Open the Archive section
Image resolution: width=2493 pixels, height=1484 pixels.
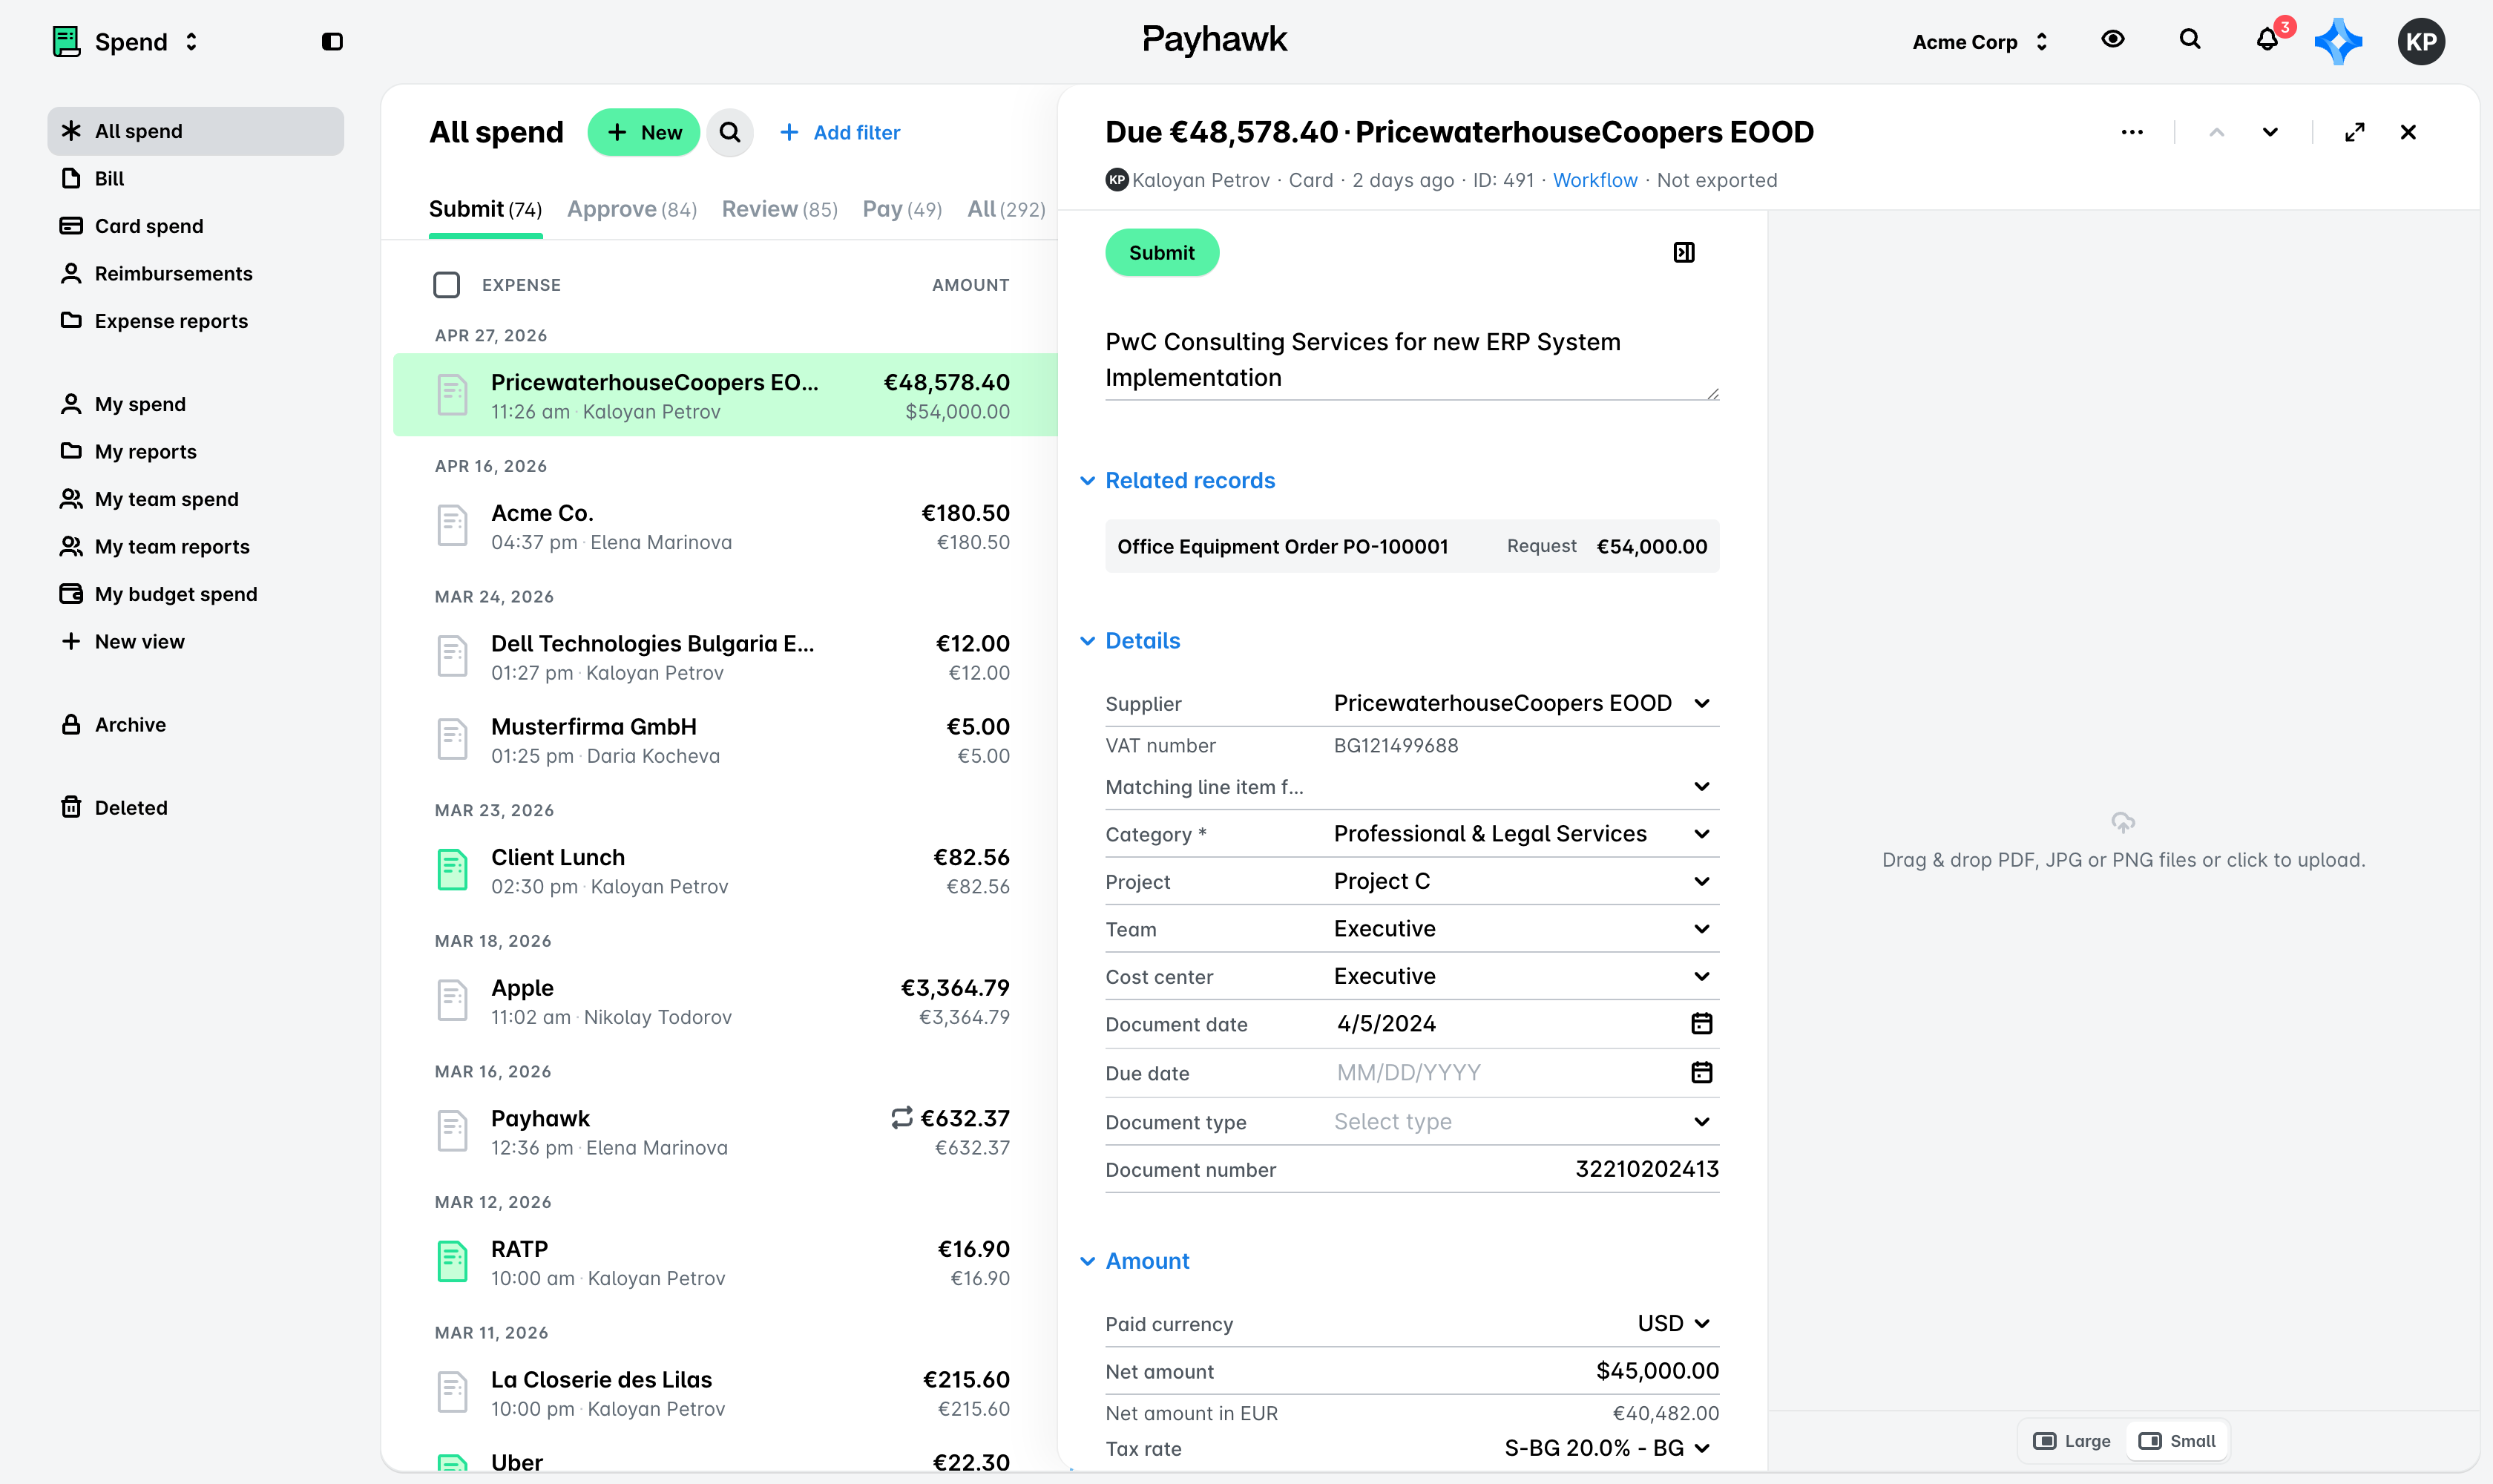pyautogui.click(x=195, y=724)
